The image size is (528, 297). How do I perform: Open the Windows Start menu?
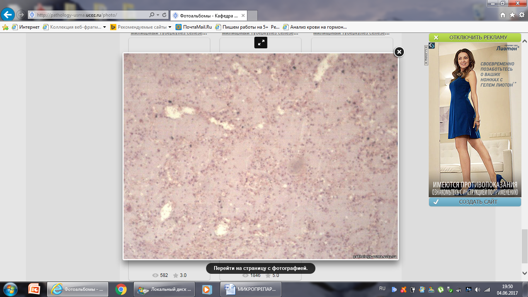click(x=10, y=289)
